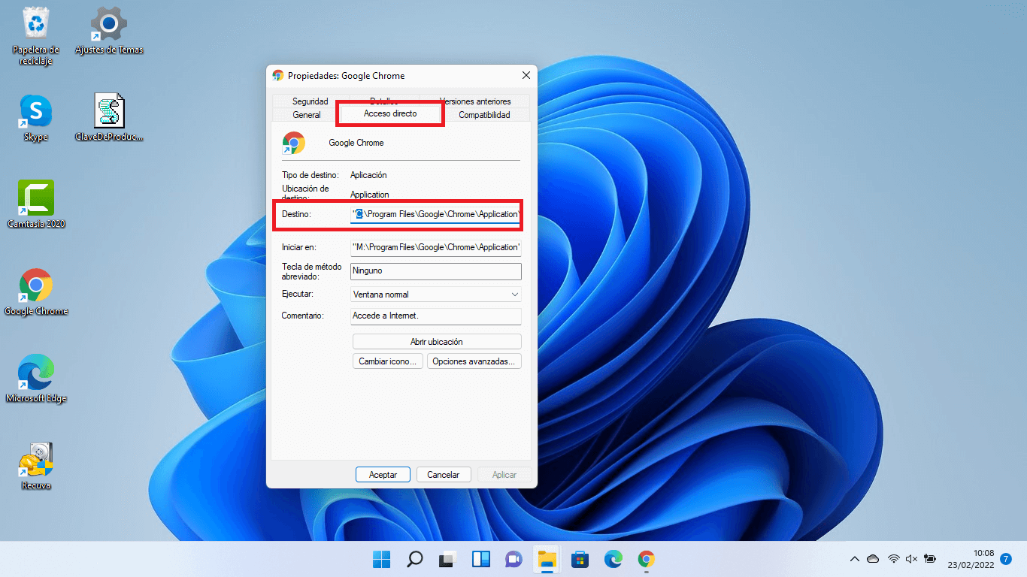1027x577 pixels.
Task: Confirm with the Aceptar button
Action: 383,475
